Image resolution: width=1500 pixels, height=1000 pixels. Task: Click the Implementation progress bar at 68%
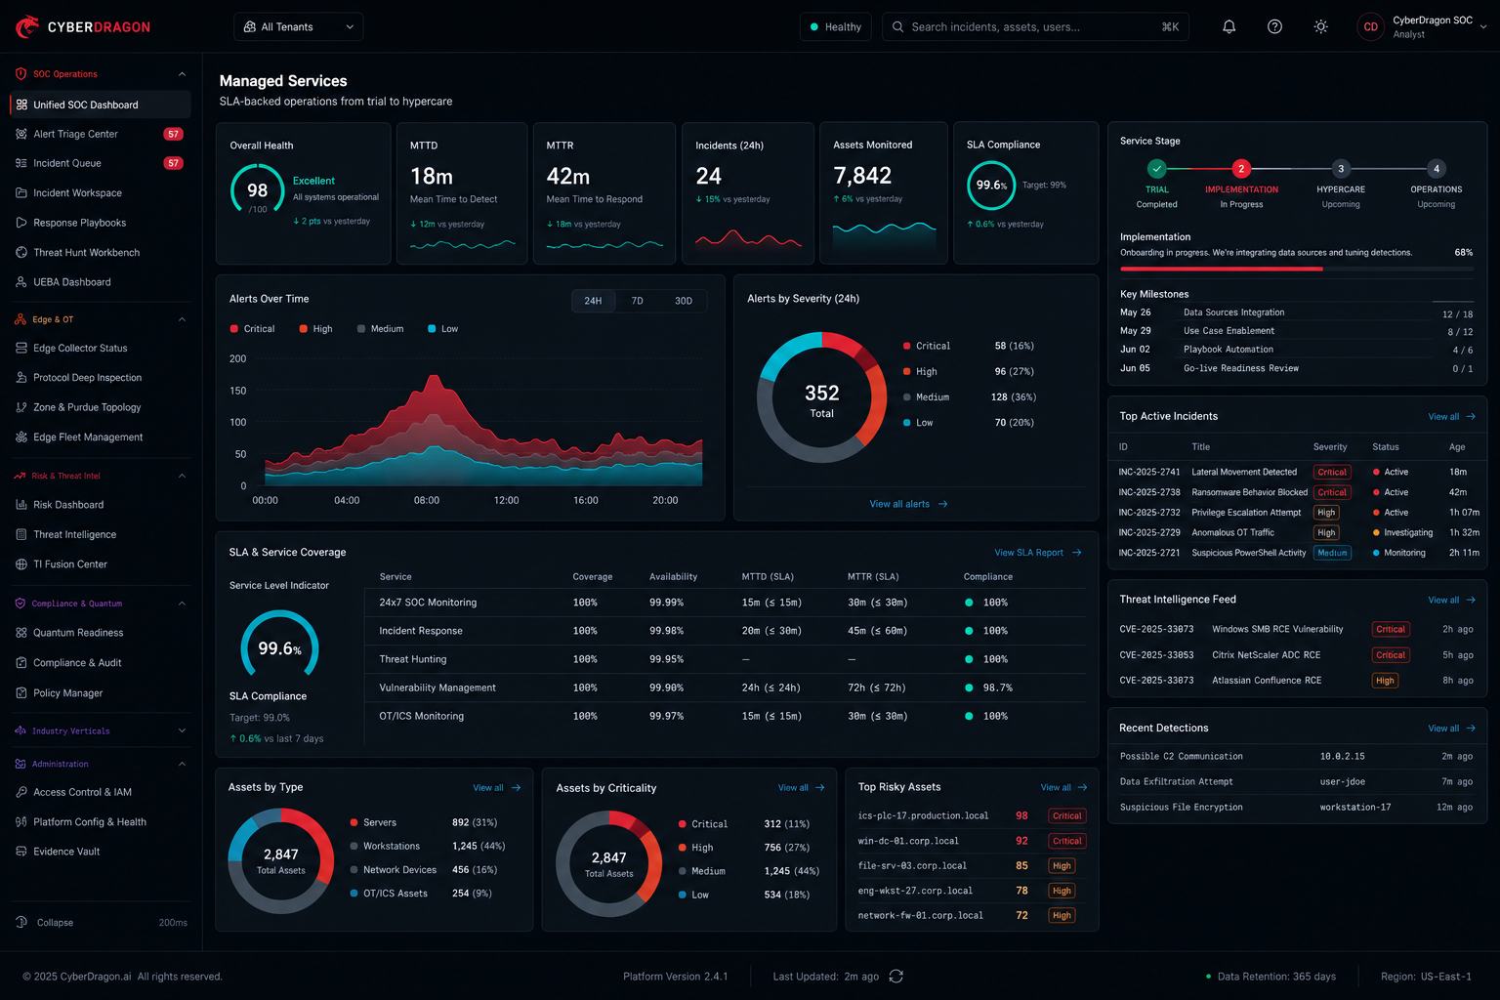pyautogui.click(x=1296, y=269)
